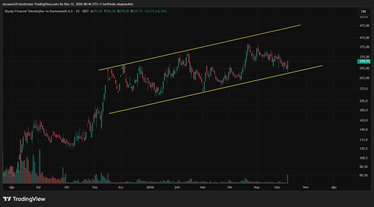This screenshot has width=374, height=207.
Task: Click the Mar month label on time axis
Action: (203, 187)
